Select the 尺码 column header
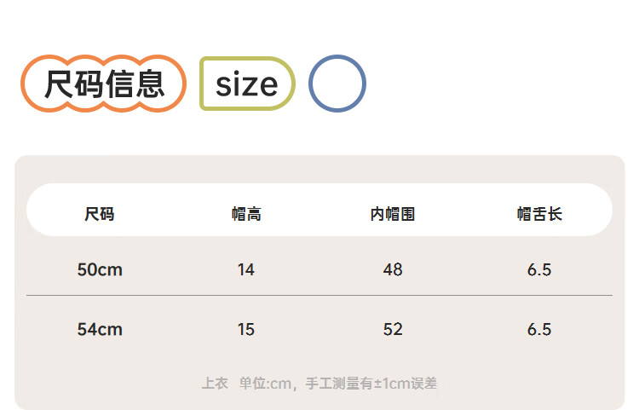639x410 pixels. click(x=100, y=214)
